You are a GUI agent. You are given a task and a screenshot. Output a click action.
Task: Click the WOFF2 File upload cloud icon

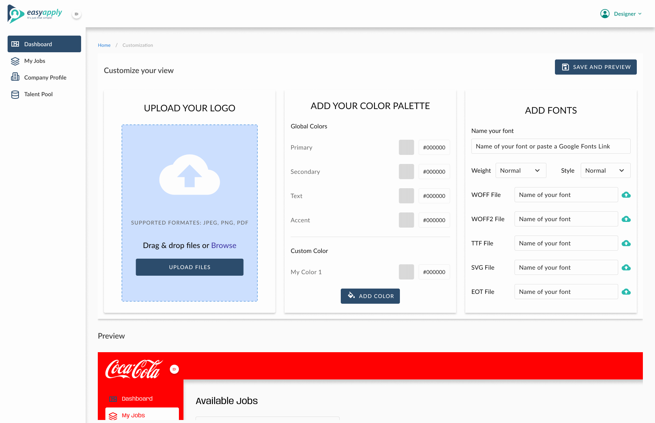tap(626, 219)
